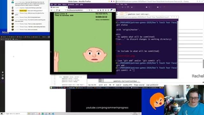
Task: Click the webcam video feed
Action: pyautogui.click(x=184, y=100)
